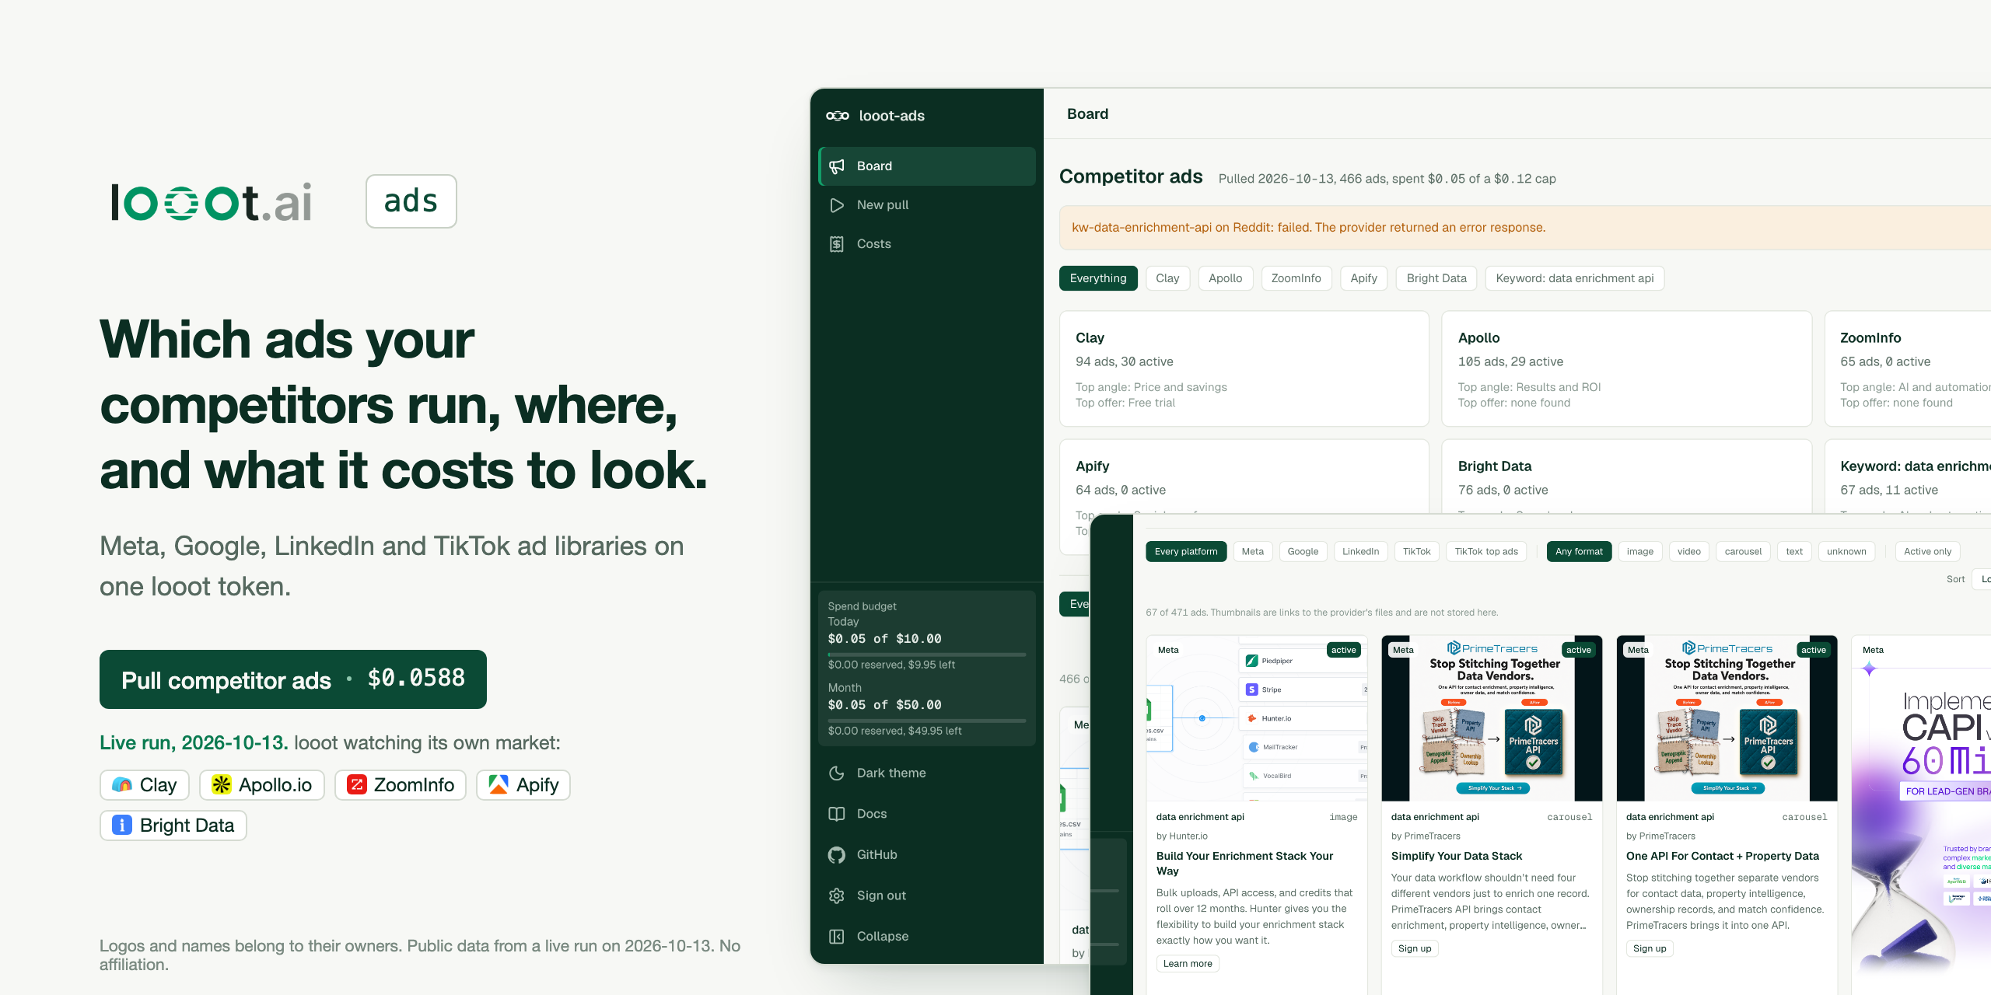The image size is (1991, 995).
Task: Open the Clay summary card
Action: point(1244,368)
